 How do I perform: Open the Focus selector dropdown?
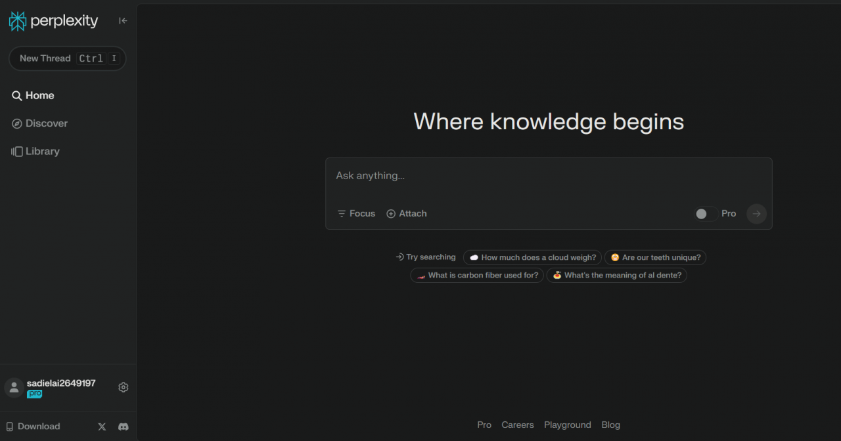click(x=356, y=214)
